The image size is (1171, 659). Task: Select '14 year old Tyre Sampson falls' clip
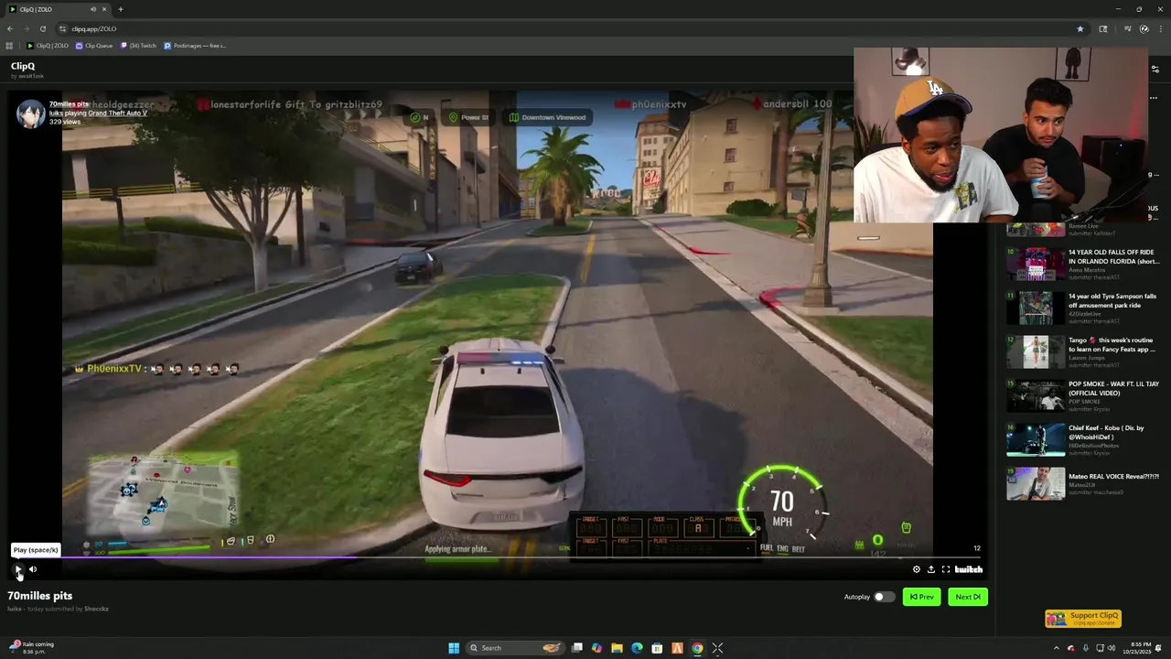(x=1082, y=308)
